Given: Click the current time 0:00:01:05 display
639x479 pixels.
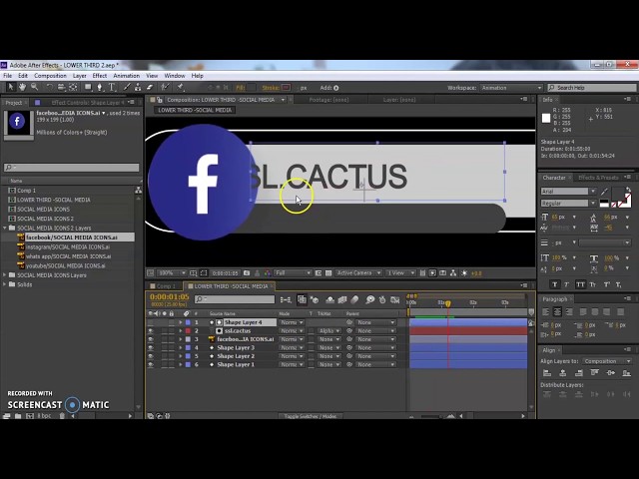Looking at the screenshot, I should pyautogui.click(x=170, y=297).
